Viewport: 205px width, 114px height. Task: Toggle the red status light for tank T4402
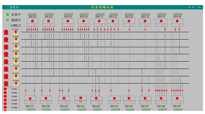[5, 93]
